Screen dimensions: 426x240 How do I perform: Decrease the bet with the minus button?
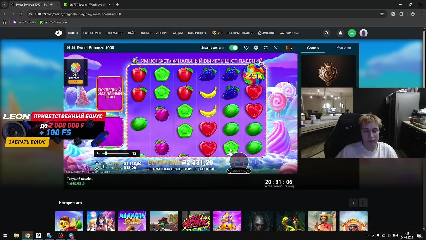pyautogui.click(x=223, y=162)
